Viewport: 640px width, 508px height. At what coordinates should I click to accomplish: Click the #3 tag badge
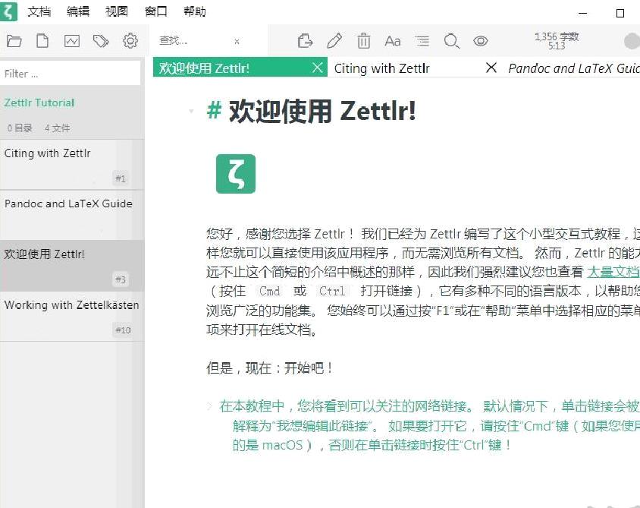[121, 279]
